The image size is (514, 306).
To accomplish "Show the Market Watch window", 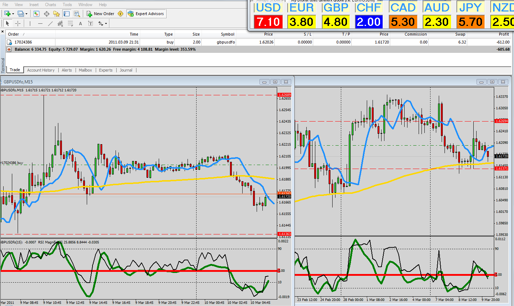I will click(x=36, y=14).
